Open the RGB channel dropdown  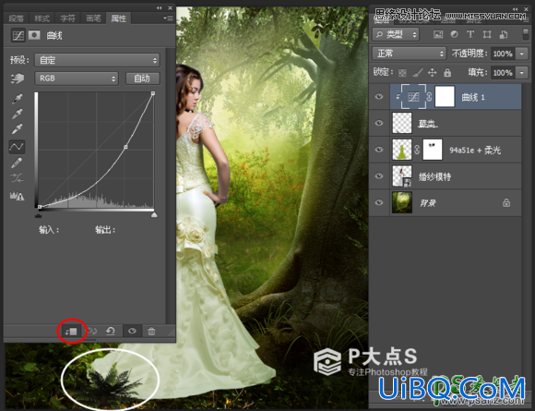click(77, 79)
